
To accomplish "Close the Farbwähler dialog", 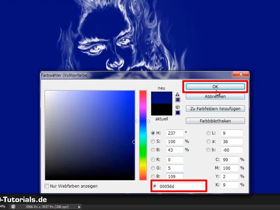I will click(x=241, y=74).
